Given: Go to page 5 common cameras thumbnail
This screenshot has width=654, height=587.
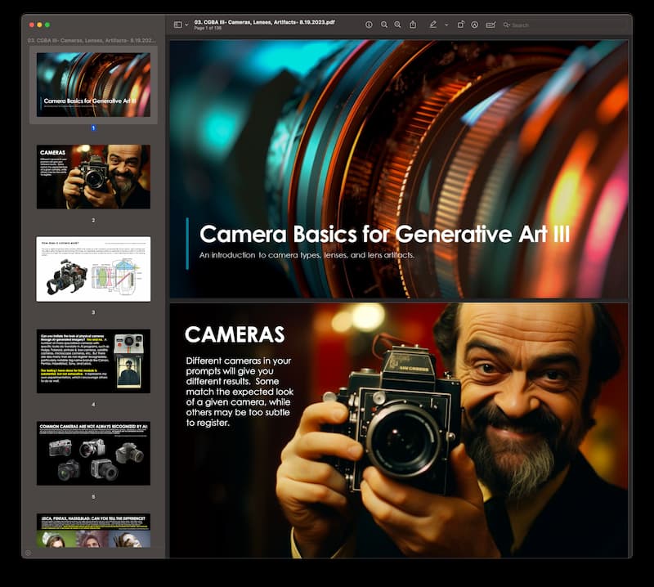Looking at the screenshot, I should pyautogui.click(x=93, y=453).
